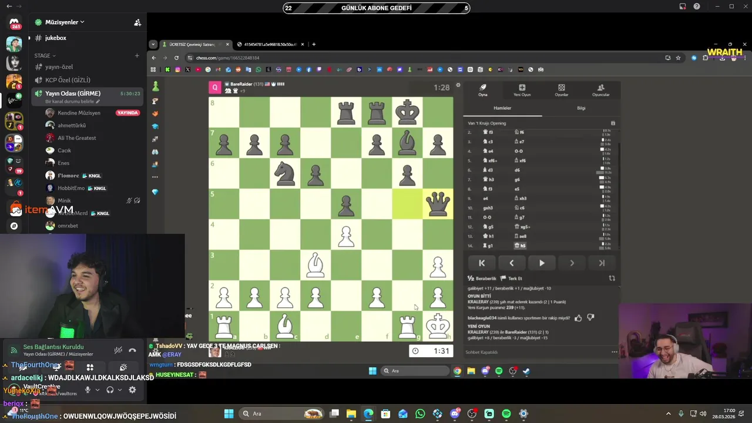Switch to the Hamleler tab
The width and height of the screenshot is (752, 423).
pyautogui.click(x=502, y=108)
